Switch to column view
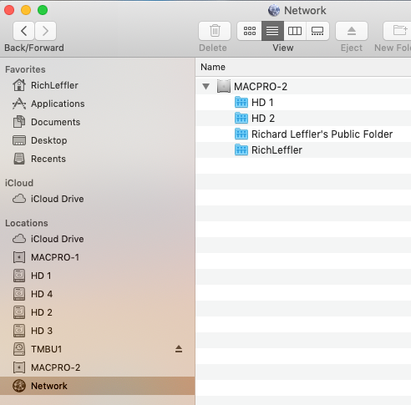Viewport: 411px width, 405px height. (295, 31)
